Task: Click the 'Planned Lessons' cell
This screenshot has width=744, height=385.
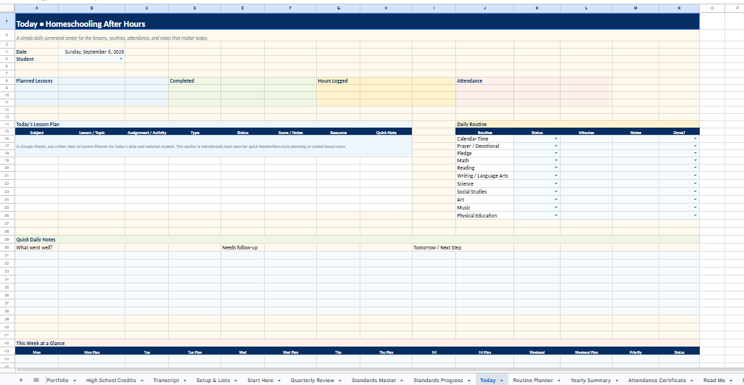Action: pos(37,80)
